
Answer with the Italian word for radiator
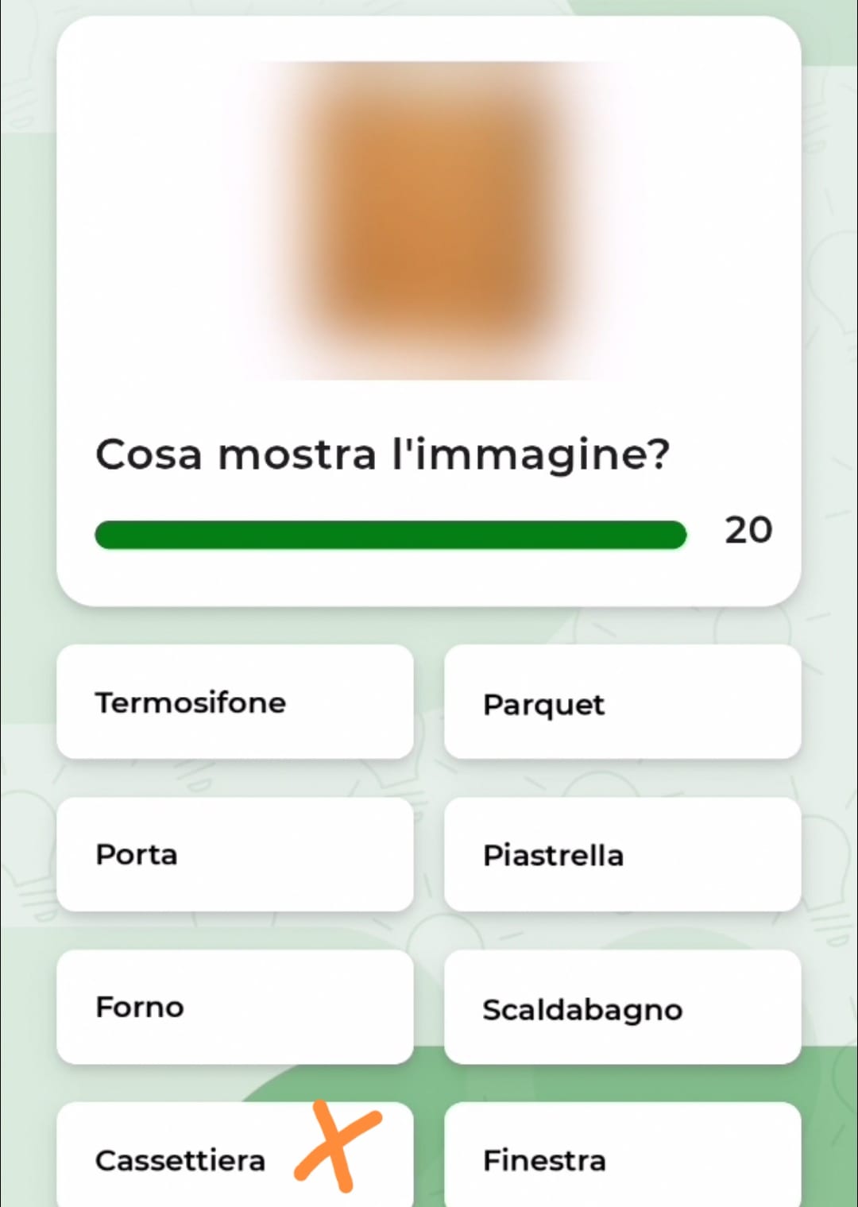point(234,702)
